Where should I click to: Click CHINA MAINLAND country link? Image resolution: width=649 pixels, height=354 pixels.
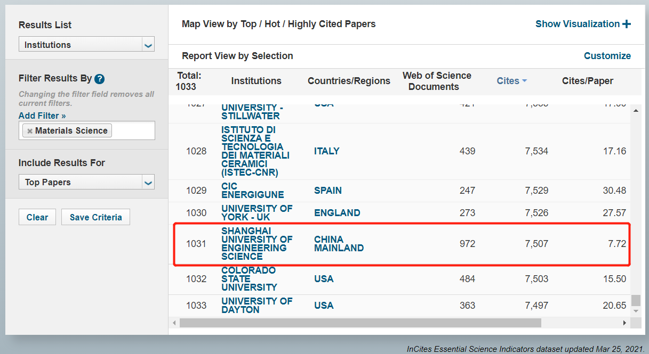pos(339,244)
